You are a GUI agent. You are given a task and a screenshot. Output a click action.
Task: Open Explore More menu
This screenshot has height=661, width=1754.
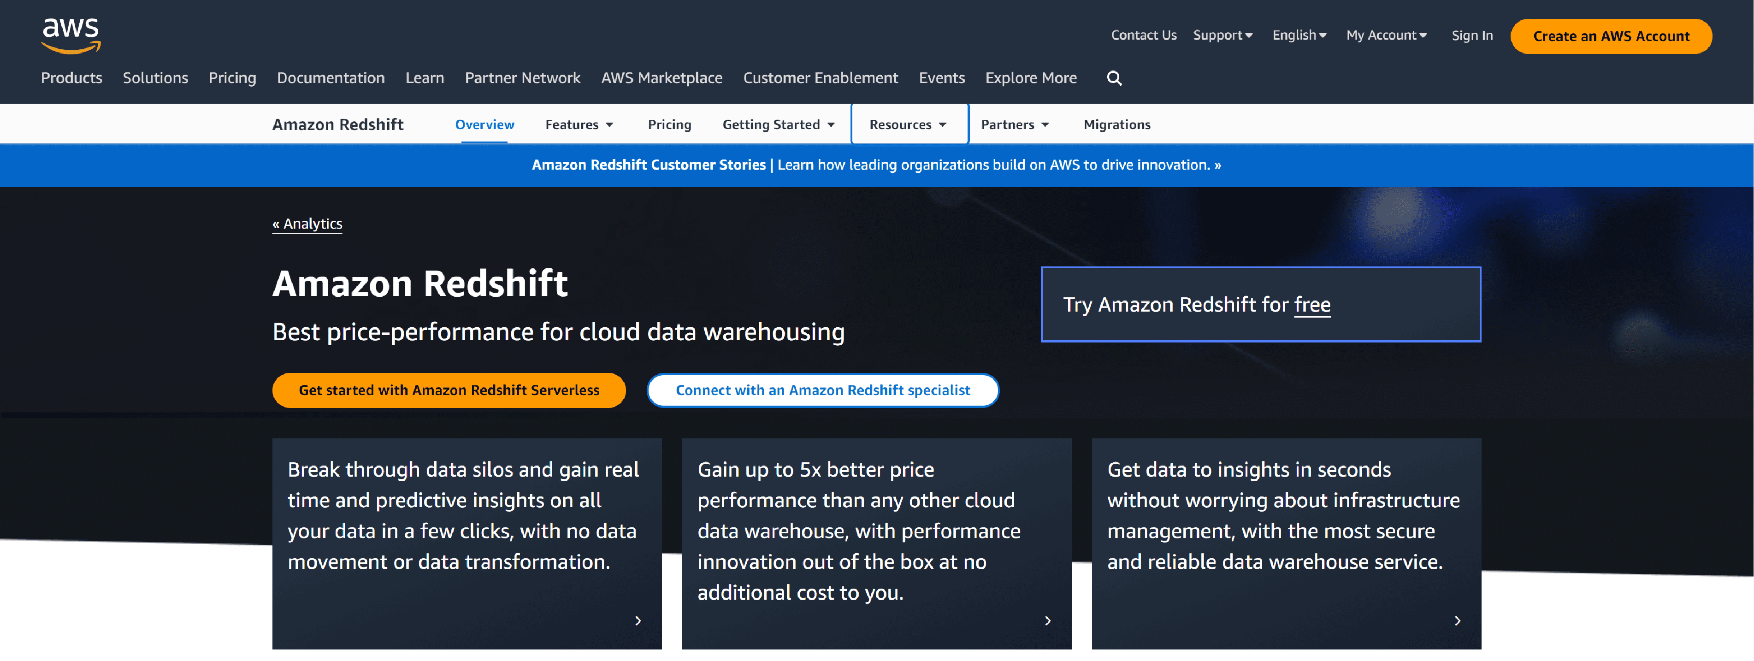pyautogui.click(x=1031, y=78)
